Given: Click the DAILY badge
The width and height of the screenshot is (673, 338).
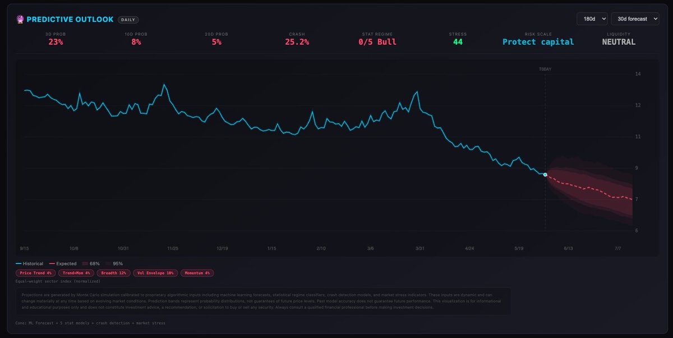Looking at the screenshot, I should [128, 20].
